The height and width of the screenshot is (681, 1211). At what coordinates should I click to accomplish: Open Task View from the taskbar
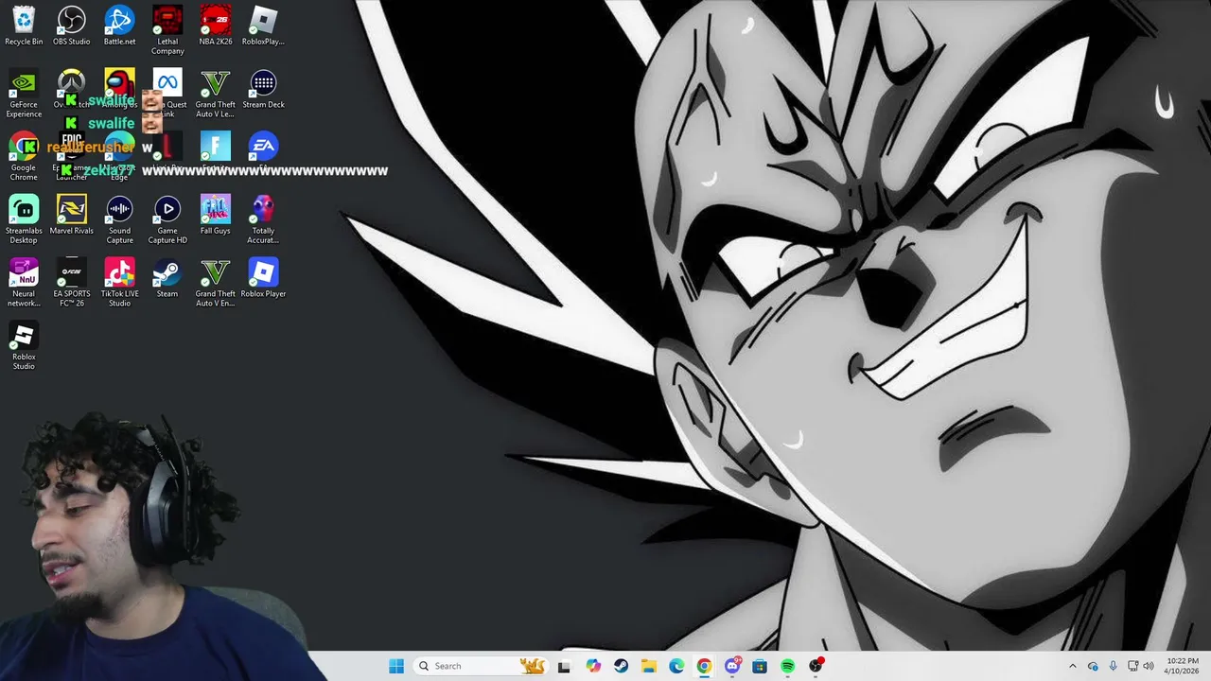point(564,666)
